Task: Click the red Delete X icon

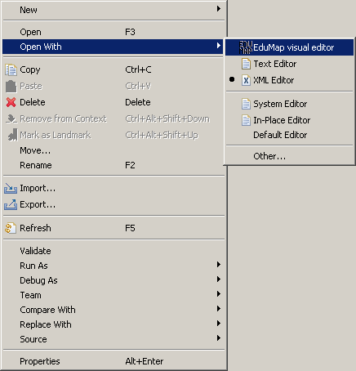Action: (11, 102)
